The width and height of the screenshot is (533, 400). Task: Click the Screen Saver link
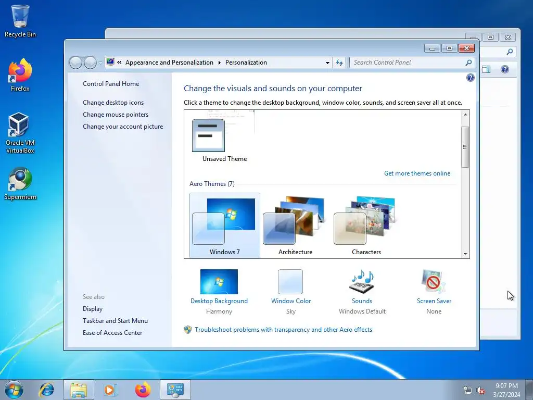(x=434, y=301)
